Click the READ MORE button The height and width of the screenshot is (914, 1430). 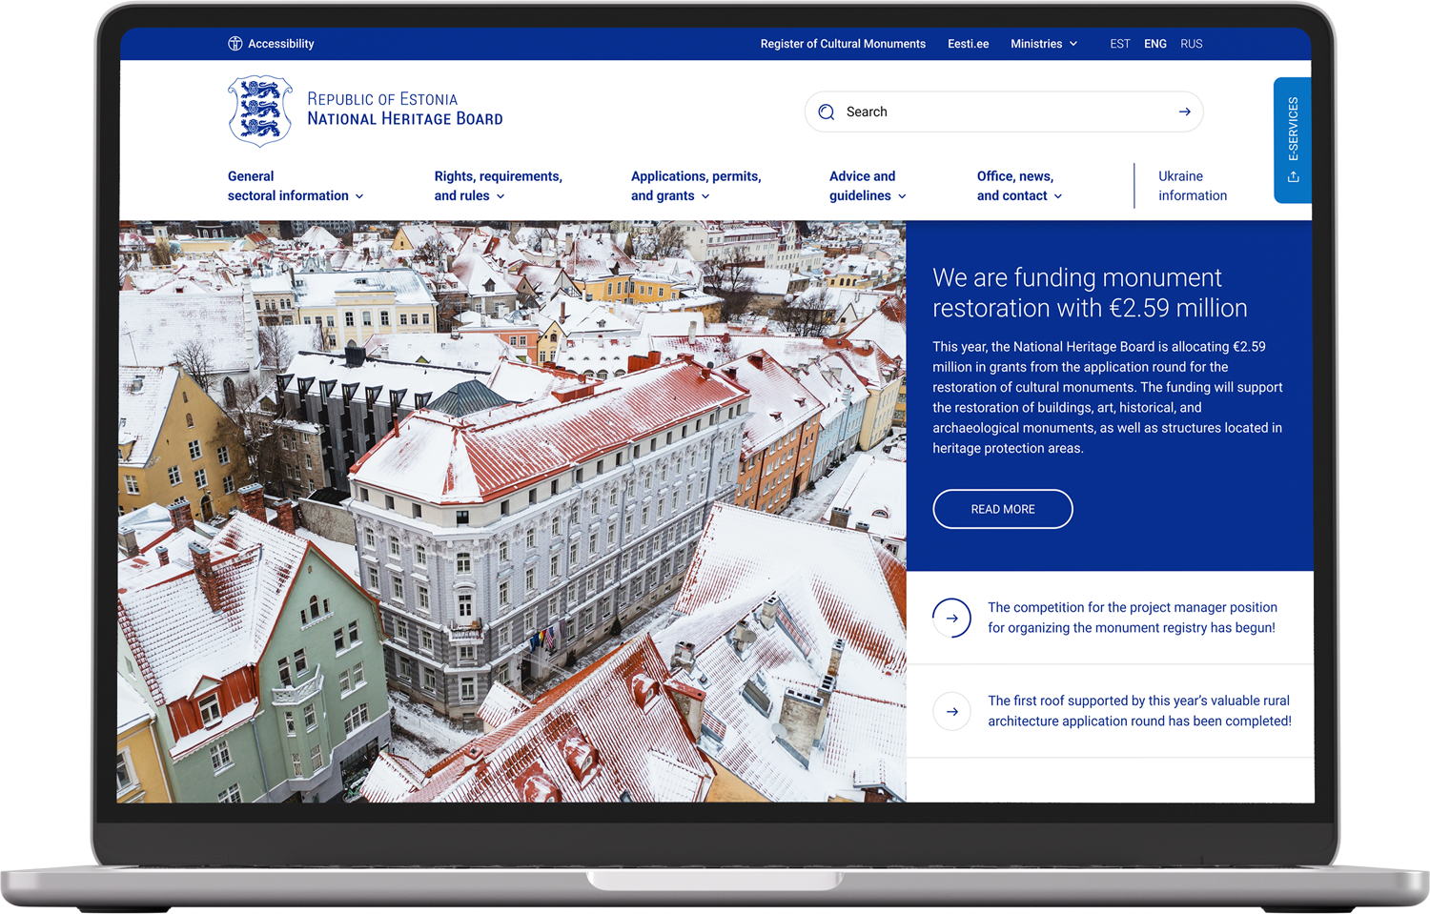click(1002, 509)
